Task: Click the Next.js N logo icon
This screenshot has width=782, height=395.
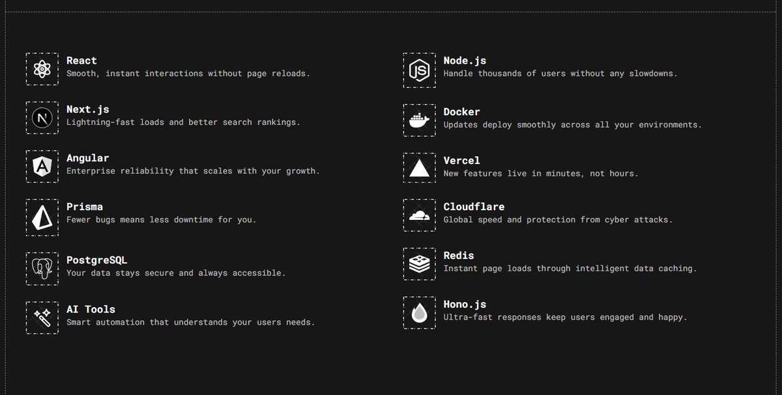Action: pyautogui.click(x=42, y=118)
